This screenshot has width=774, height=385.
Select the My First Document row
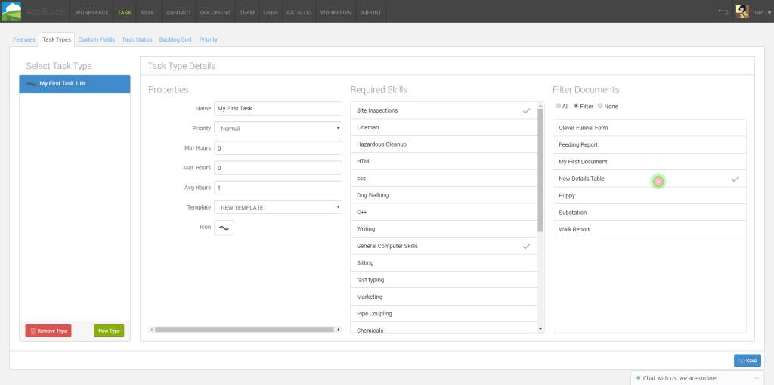(649, 162)
